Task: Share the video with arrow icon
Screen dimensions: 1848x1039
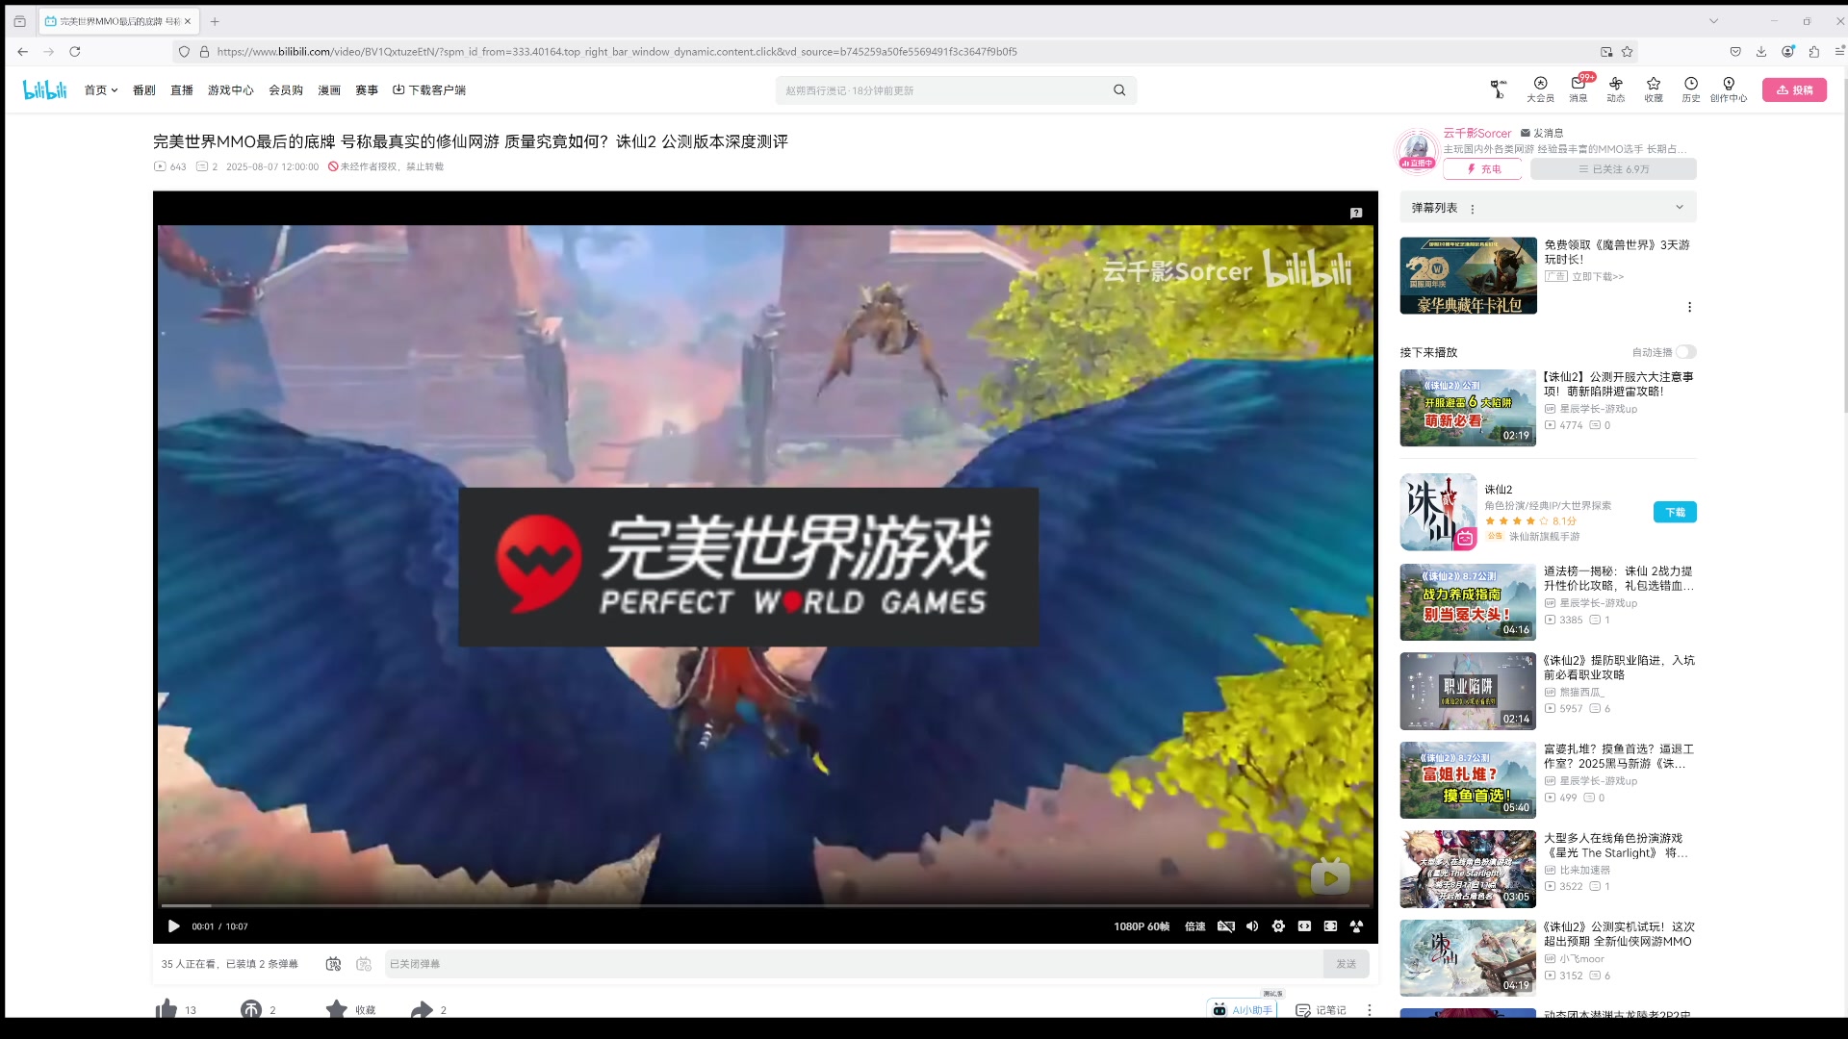Action: pyautogui.click(x=422, y=1009)
